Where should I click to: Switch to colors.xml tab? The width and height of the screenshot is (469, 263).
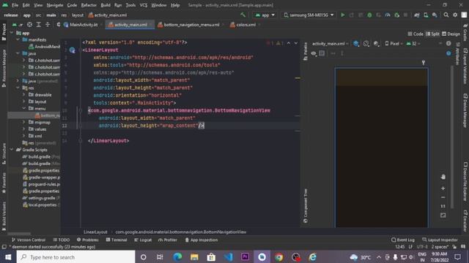tap(245, 25)
